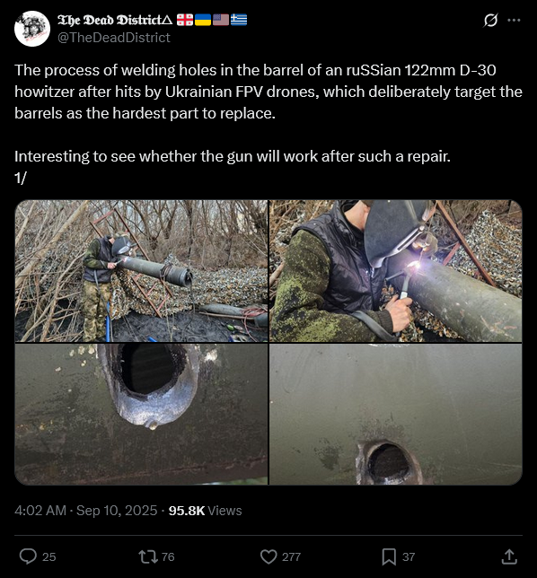The width and height of the screenshot is (537, 578).
Task: Click the 95.8K Views count
Action: click(x=205, y=511)
